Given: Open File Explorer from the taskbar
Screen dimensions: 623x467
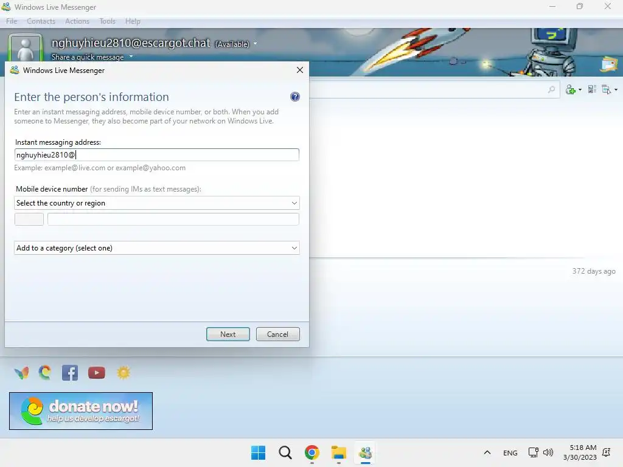Looking at the screenshot, I should pyautogui.click(x=339, y=452).
